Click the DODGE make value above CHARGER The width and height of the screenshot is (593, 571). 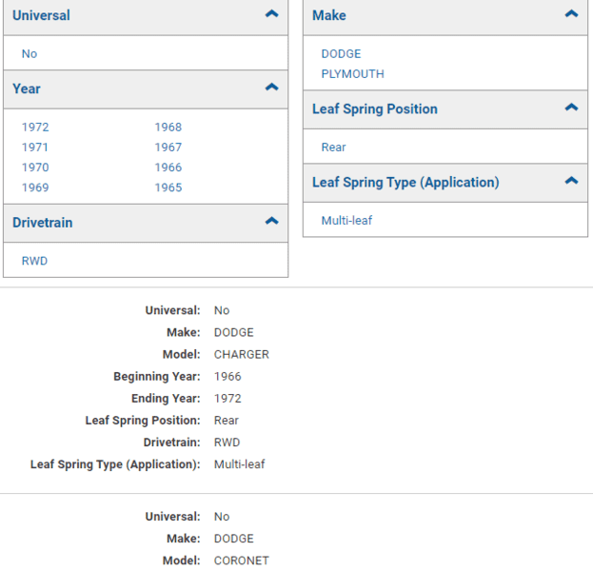click(x=234, y=332)
